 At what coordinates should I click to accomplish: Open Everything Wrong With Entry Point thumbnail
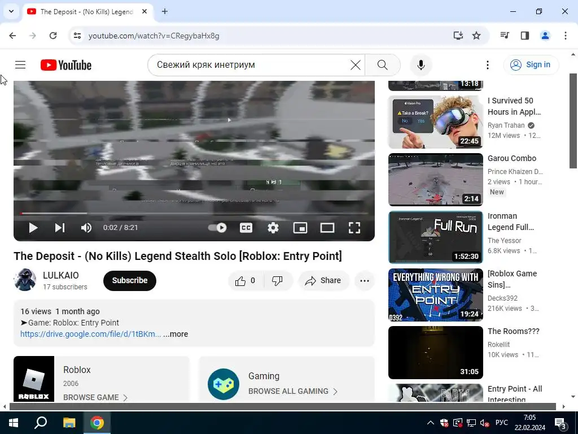click(x=436, y=295)
